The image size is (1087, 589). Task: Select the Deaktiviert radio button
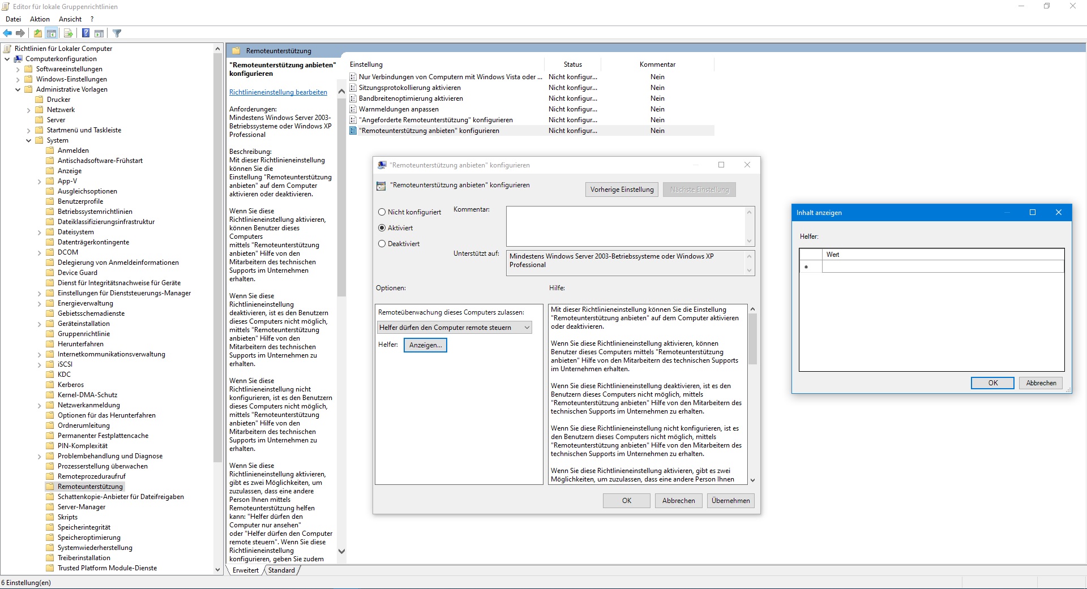point(382,244)
